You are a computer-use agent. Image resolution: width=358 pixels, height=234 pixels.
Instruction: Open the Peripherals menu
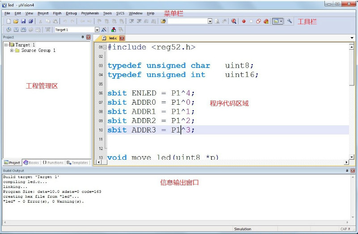coord(90,13)
